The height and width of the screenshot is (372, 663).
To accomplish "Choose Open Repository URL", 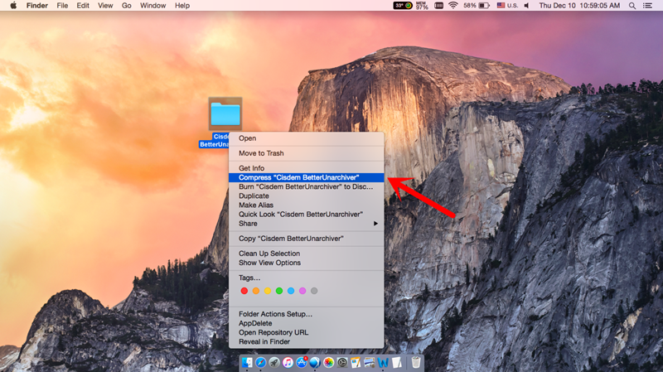I will click(306, 333).
